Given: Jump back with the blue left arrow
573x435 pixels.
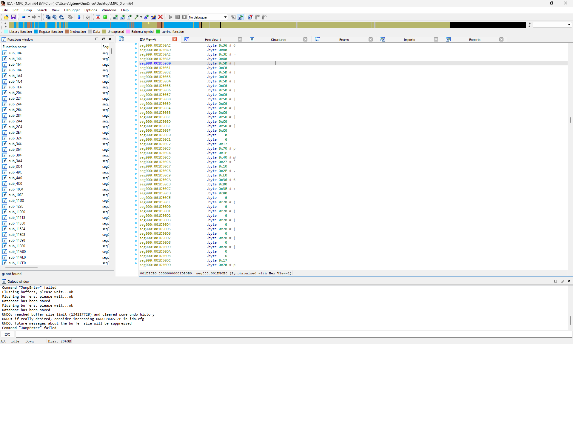Looking at the screenshot, I should click(x=23, y=17).
